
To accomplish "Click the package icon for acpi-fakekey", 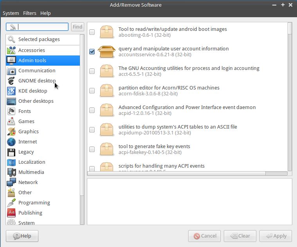I will tap(107, 149).
